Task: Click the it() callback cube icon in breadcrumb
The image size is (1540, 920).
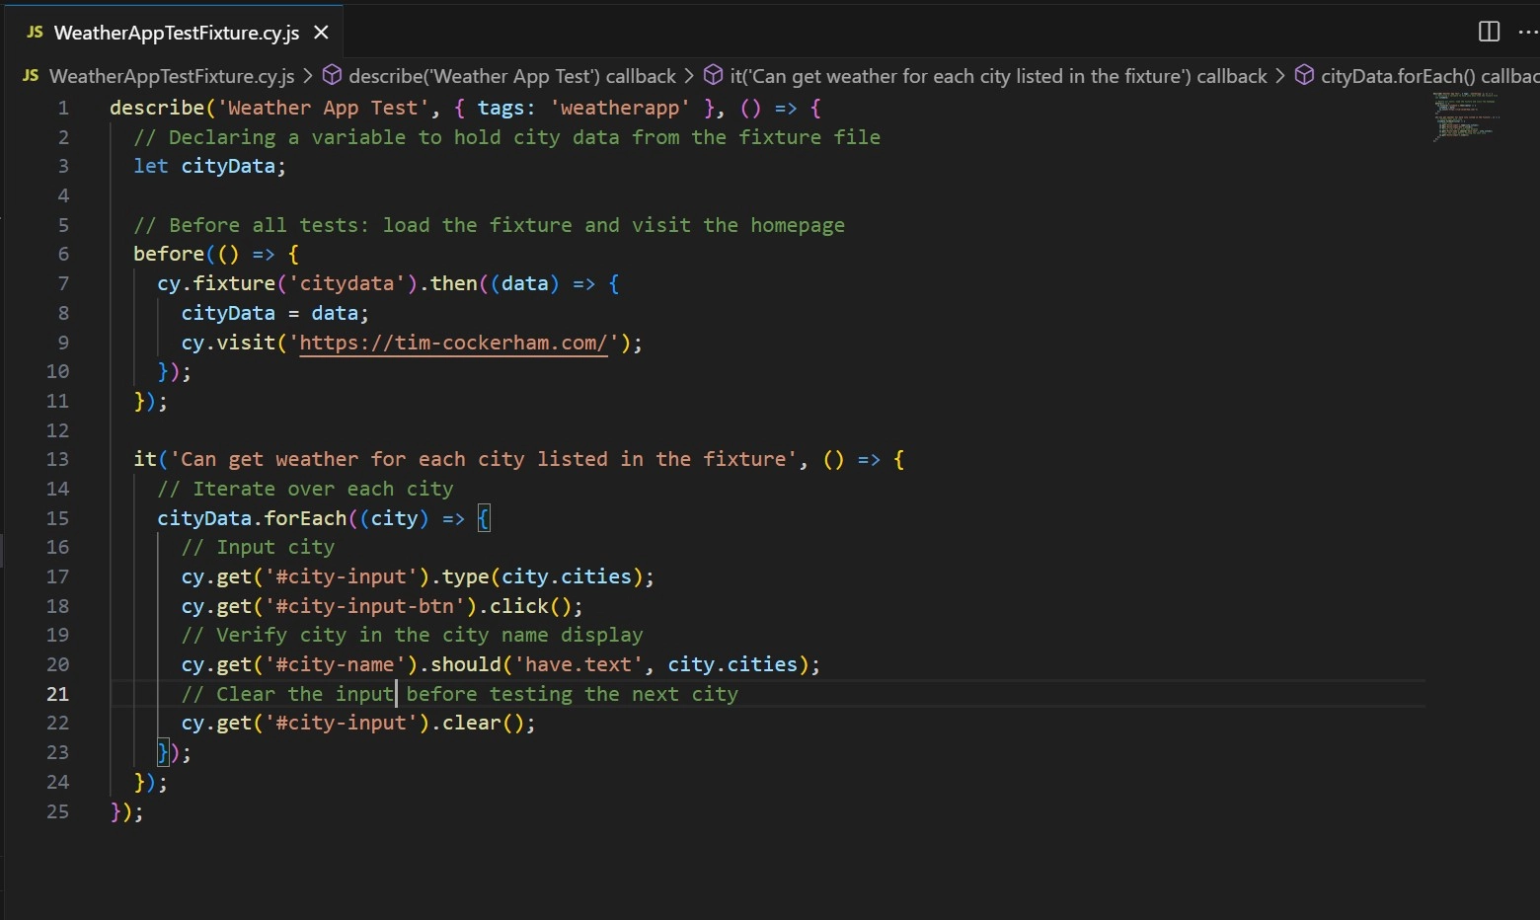Action: pyautogui.click(x=713, y=76)
